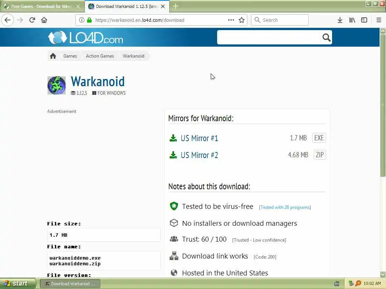Open the Firefox hamburger menu
The height and width of the screenshot is (289, 386).
click(379, 20)
